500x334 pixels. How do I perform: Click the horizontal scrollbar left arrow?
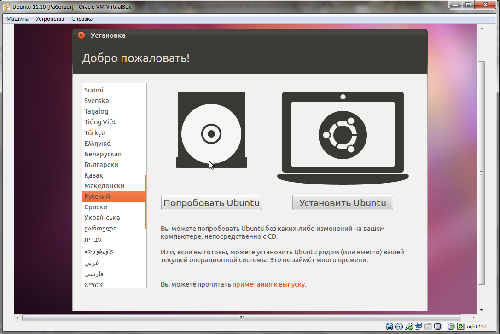pyautogui.click(x=17, y=317)
